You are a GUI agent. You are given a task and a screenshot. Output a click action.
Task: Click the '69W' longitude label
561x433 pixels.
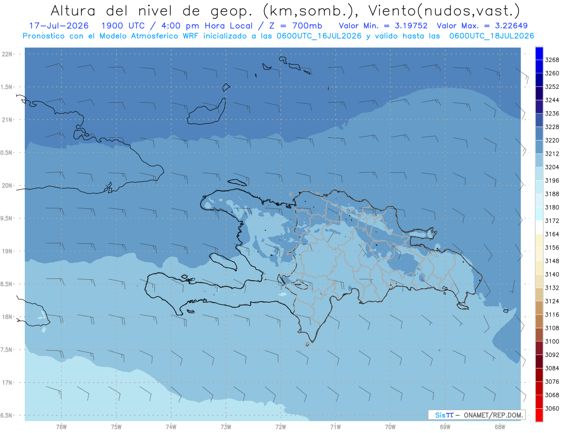click(445, 427)
